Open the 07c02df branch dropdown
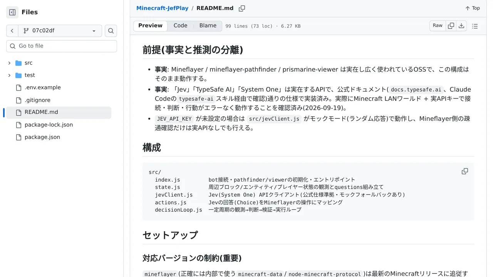493x277 pixels. (x=60, y=31)
